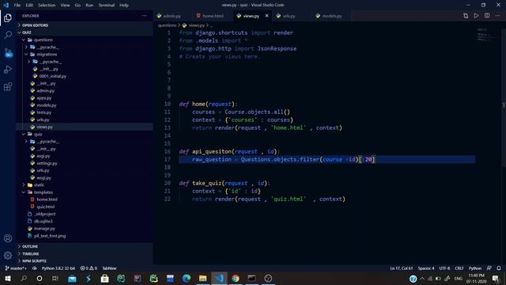Expand the Open Editors section
Image resolution: width=506 pixels, height=285 pixels.
[85, 25]
